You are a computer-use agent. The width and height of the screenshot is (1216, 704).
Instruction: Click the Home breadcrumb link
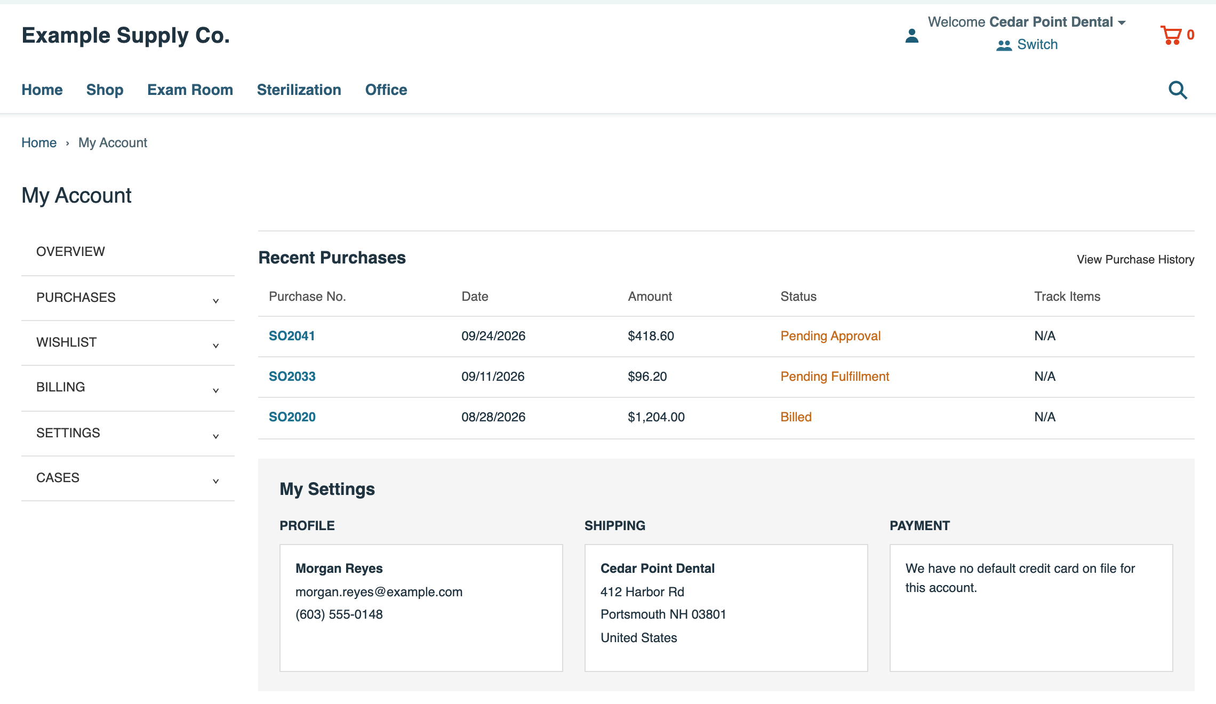coord(39,142)
